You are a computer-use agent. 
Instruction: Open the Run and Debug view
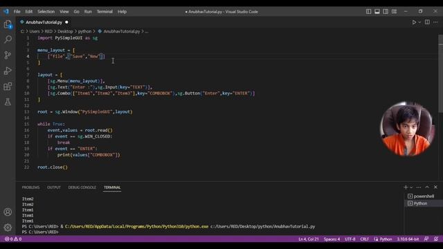[8, 71]
